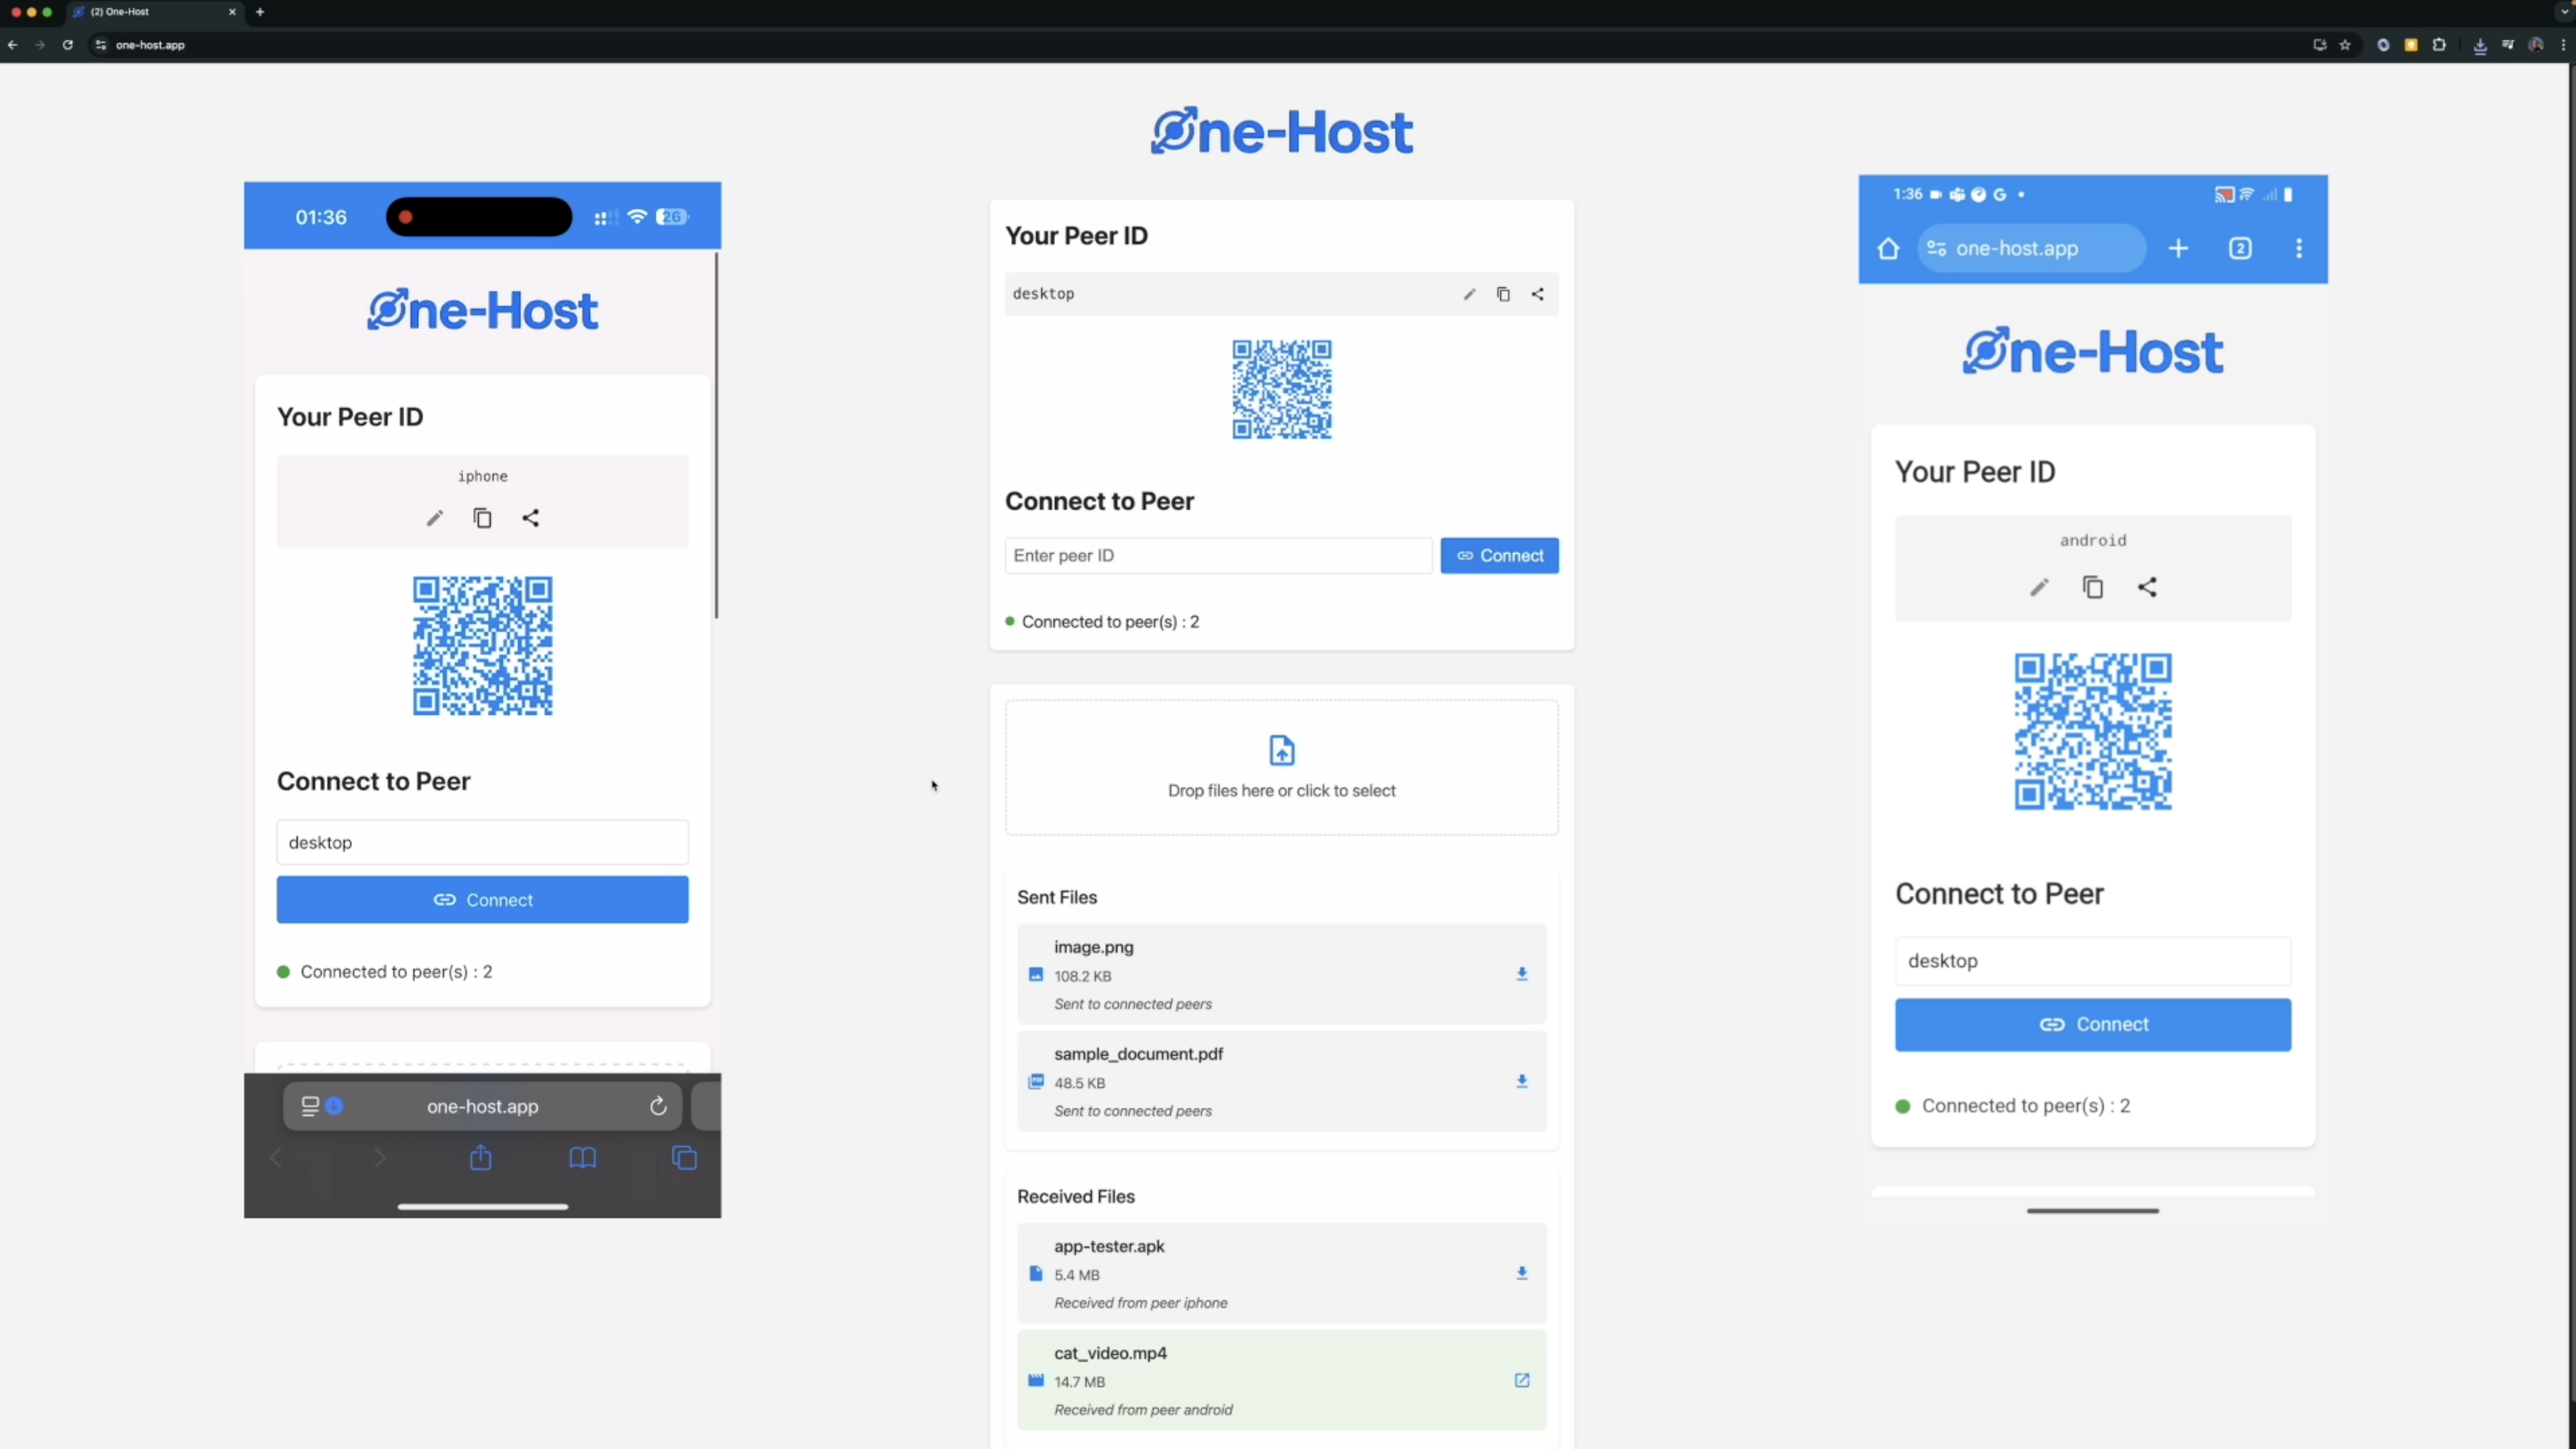The width and height of the screenshot is (2576, 1449).
Task: Tap the Connect button on iPhone
Action: (482, 899)
